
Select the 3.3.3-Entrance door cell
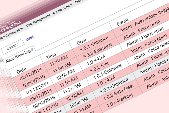coord(98,51)
